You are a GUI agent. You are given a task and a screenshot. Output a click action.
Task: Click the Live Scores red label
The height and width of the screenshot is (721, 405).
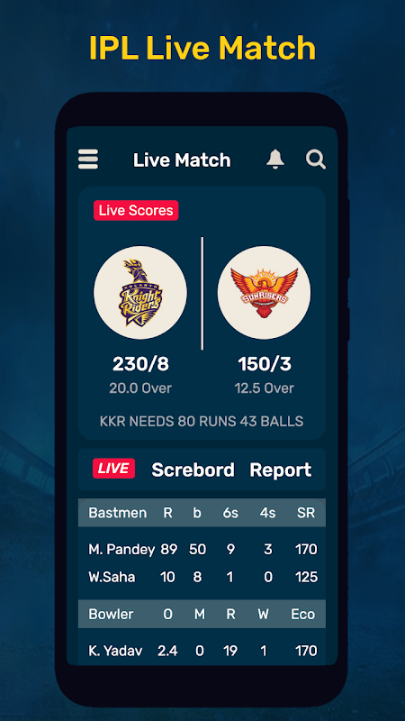(136, 211)
